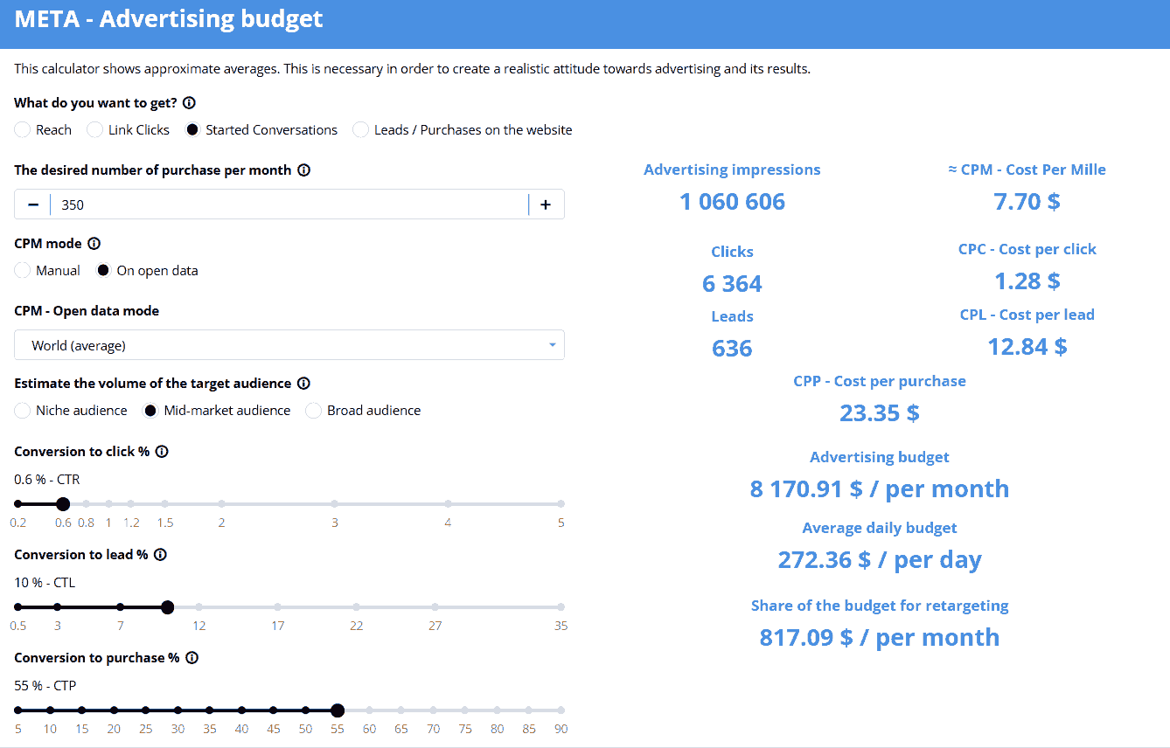Decrease purchase count with minus button
Image resolution: width=1170 pixels, height=748 pixels.
[33, 204]
